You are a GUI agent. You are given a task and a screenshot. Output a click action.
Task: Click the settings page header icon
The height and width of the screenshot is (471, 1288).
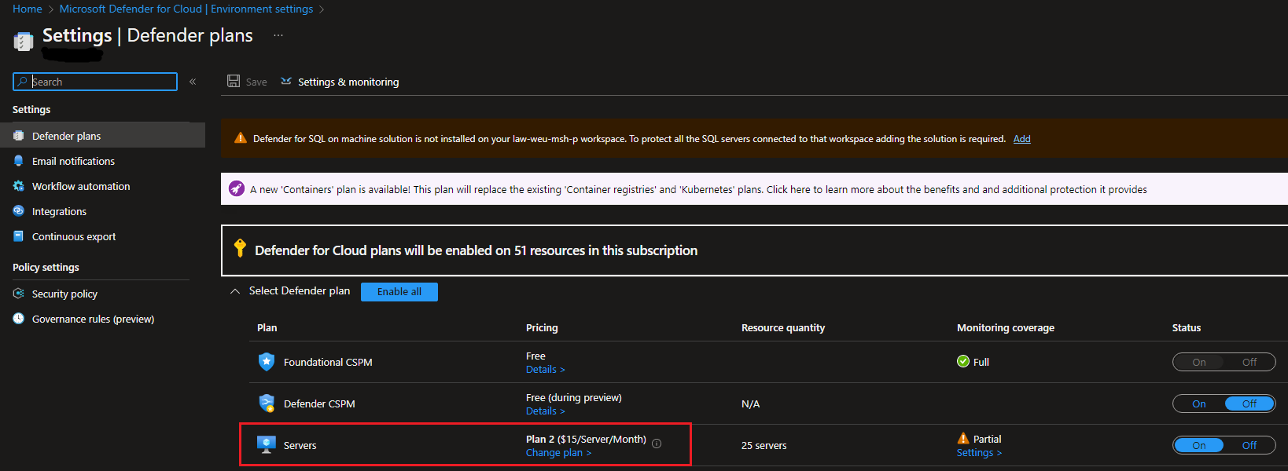(x=24, y=41)
